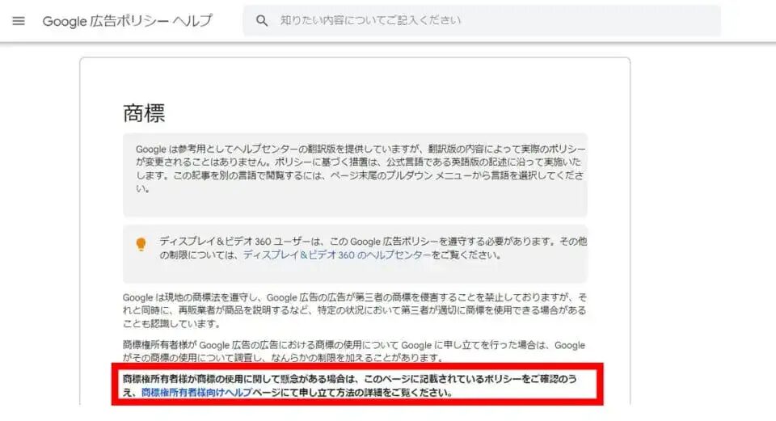Click the bold text 商標権所有者様が商標の使用に関して
Image resolution: width=776 pixels, height=421 pixels.
(349, 386)
